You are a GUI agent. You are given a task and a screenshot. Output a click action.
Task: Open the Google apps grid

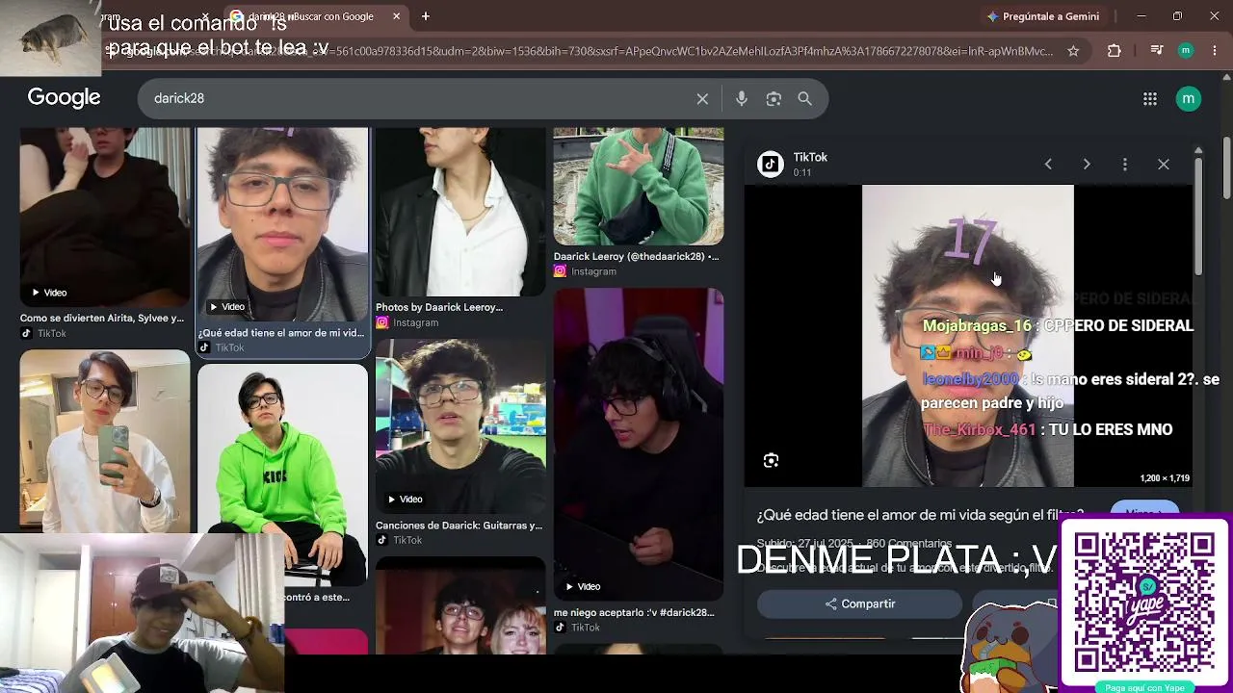click(1149, 98)
